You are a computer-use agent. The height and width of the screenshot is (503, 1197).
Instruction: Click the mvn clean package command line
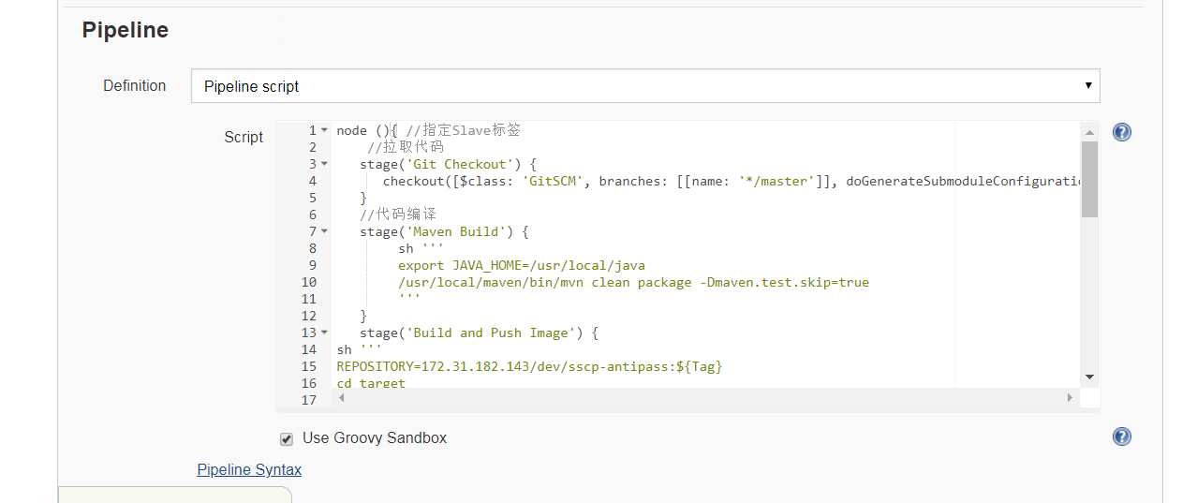coord(633,282)
